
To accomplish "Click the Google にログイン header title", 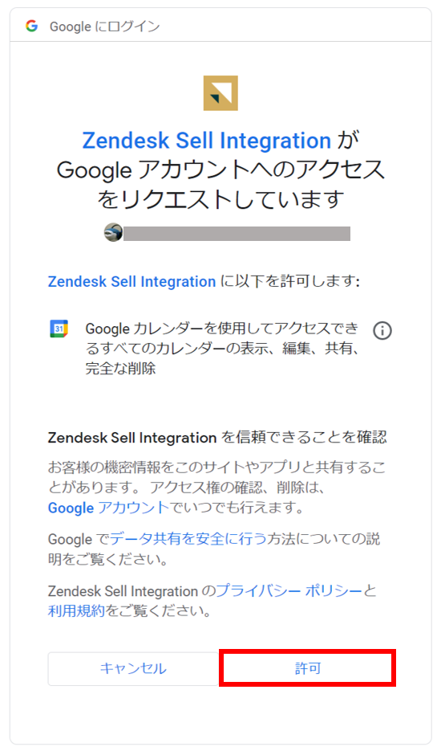I will click(x=105, y=27).
